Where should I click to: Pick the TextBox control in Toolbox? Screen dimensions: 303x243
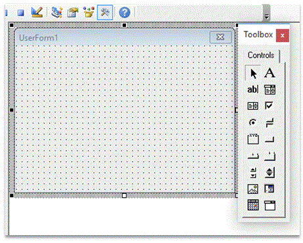pos(253,90)
